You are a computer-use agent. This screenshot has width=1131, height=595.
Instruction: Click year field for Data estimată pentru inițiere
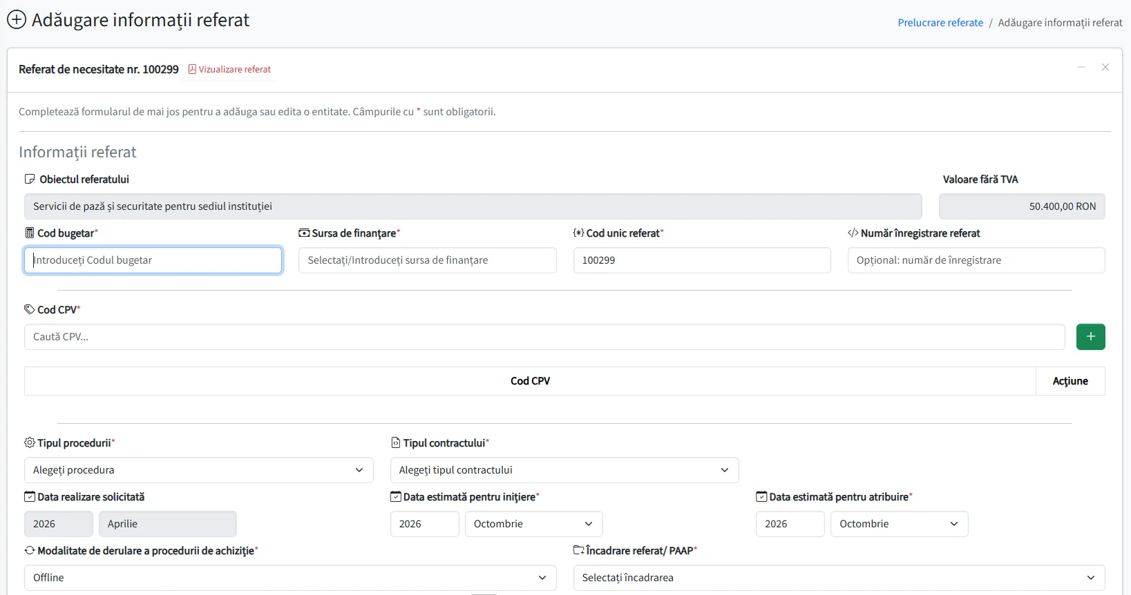(x=425, y=524)
